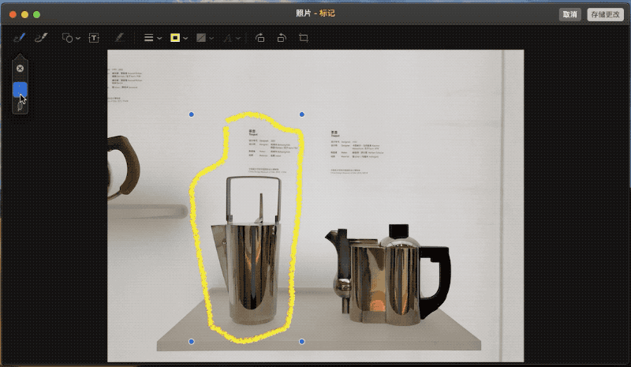Click the dimmed Sign tool icon
Viewport: 631px width, 367px height.
(119, 37)
